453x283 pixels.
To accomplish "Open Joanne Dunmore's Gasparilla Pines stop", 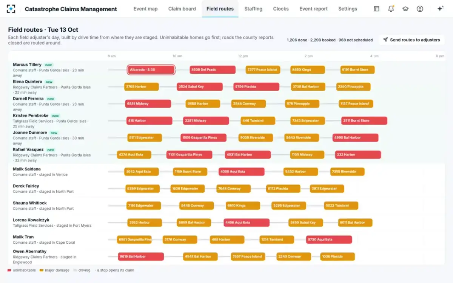I will tap(203, 138).
